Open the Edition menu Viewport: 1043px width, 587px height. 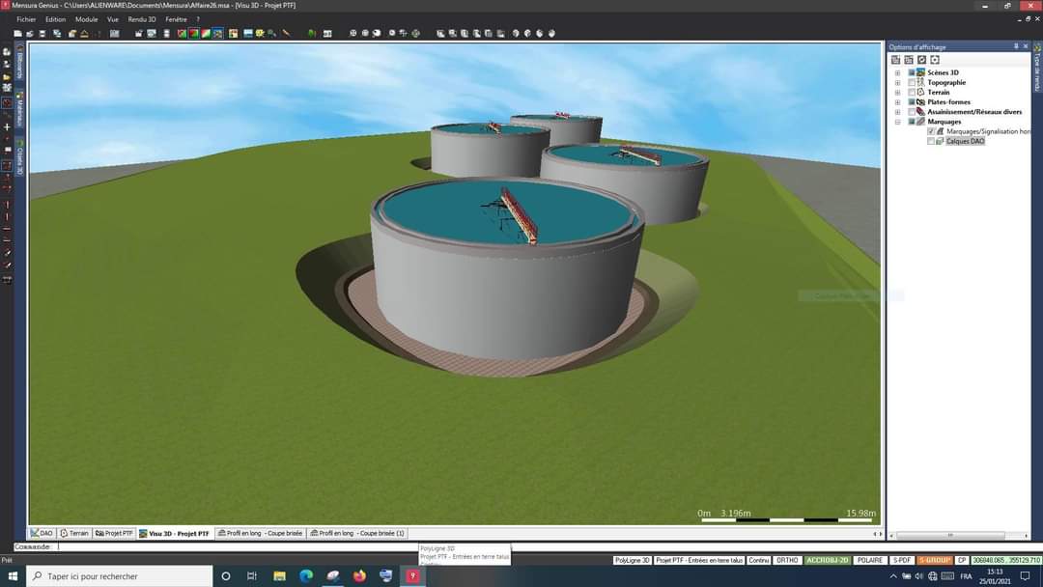[x=55, y=19]
